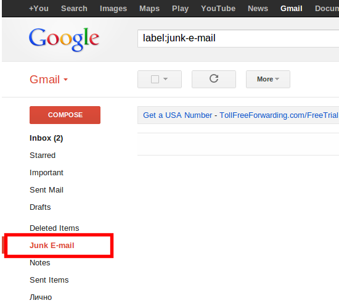Open Maps from the top bar

(149, 9)
